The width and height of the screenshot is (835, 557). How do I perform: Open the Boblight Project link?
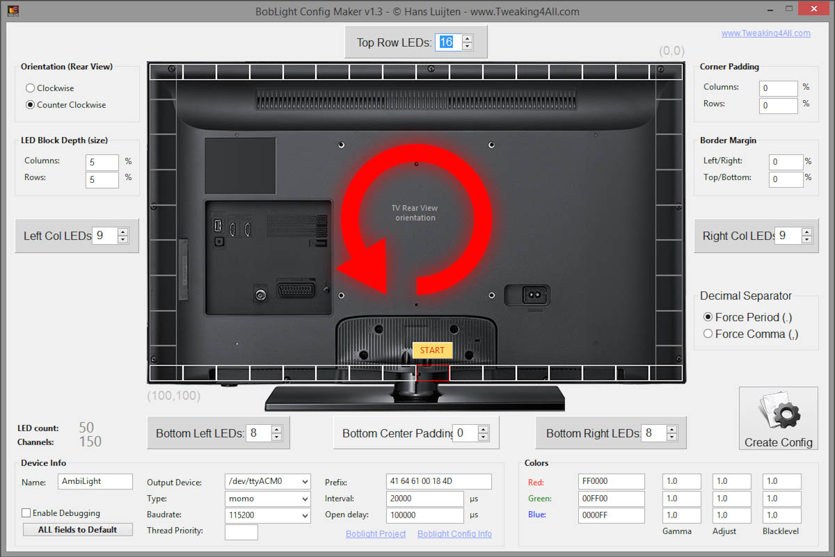(376, 534)
